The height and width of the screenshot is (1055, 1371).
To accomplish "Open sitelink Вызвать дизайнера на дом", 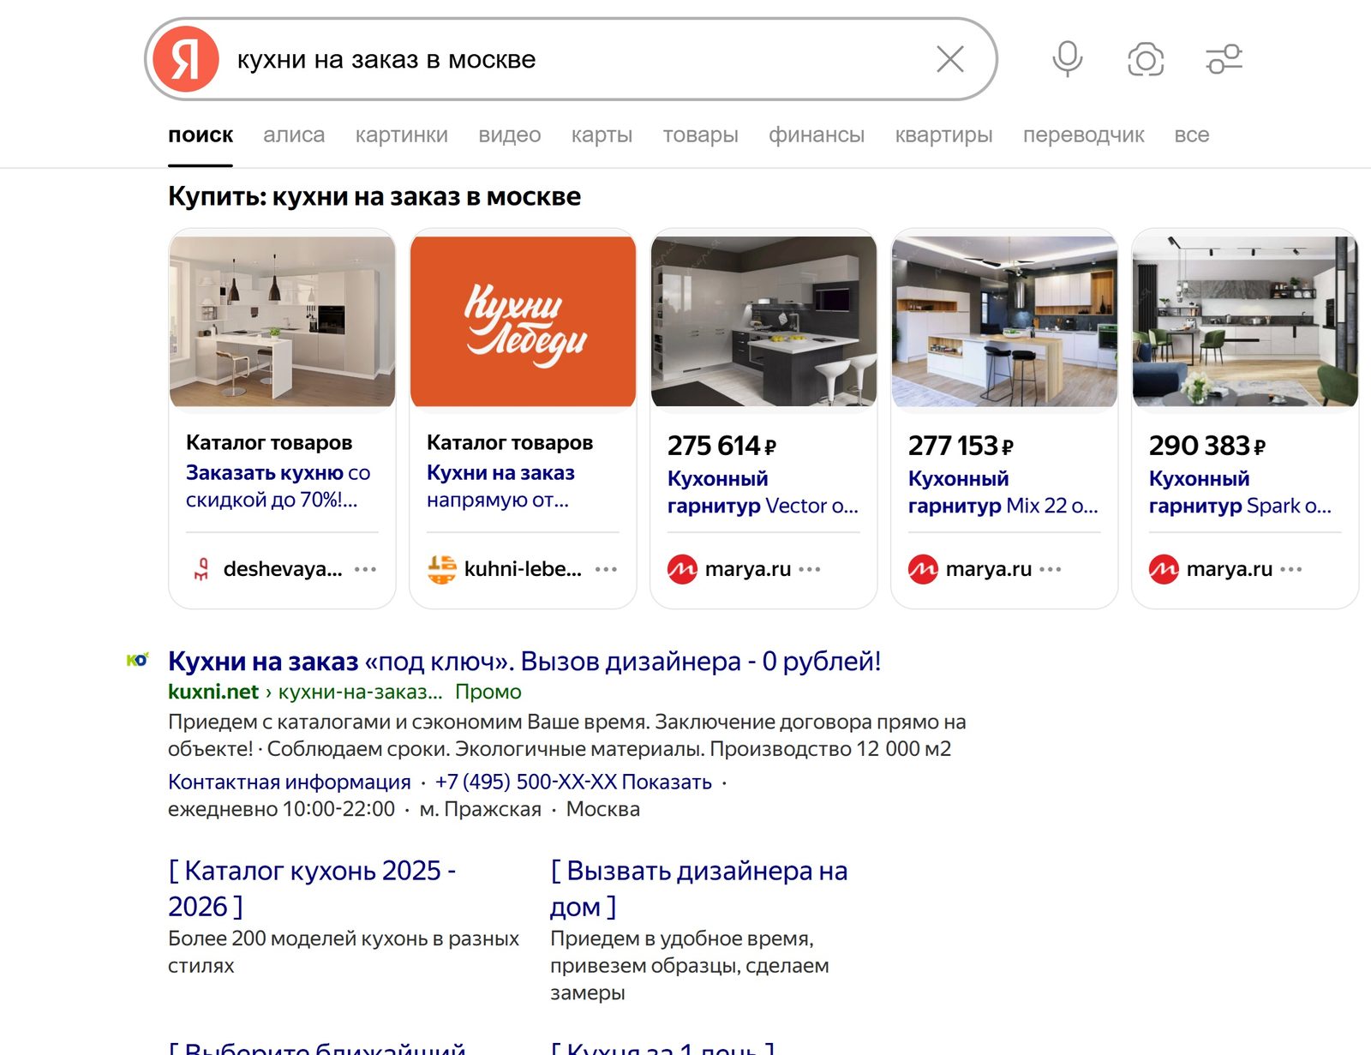I will point(698,889).
